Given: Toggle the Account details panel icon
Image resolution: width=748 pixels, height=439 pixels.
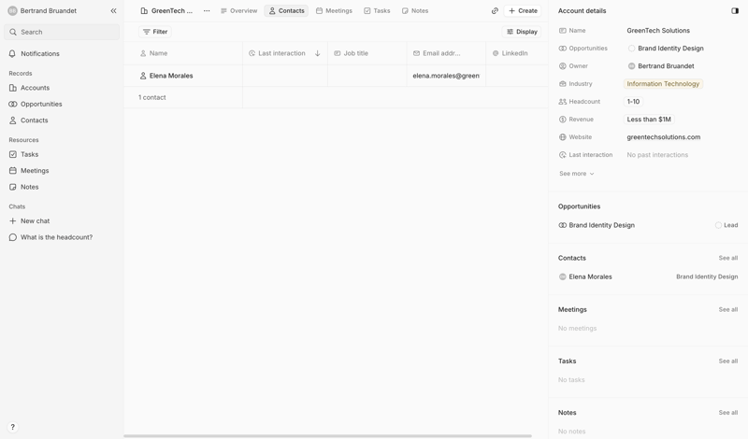Looking at the screenshot, I should [x=735, y=10].
